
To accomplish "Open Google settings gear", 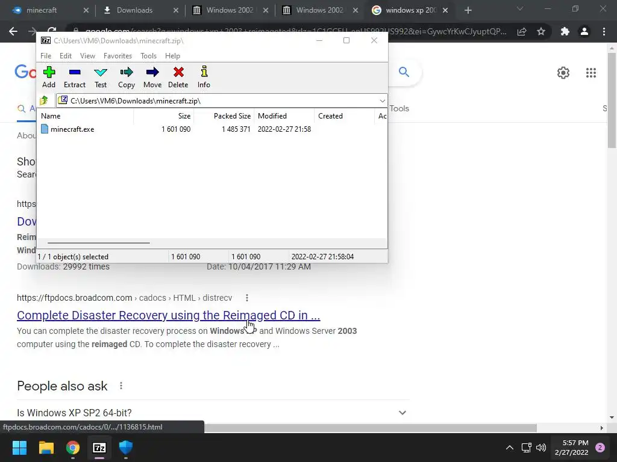I will (x=563, y=73).
